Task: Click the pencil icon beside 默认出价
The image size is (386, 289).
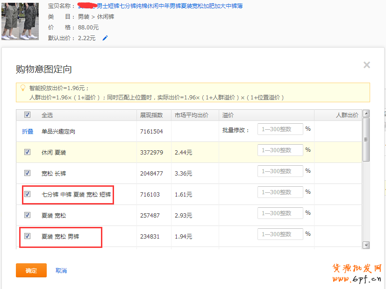Action: click(x=105, y=38)
